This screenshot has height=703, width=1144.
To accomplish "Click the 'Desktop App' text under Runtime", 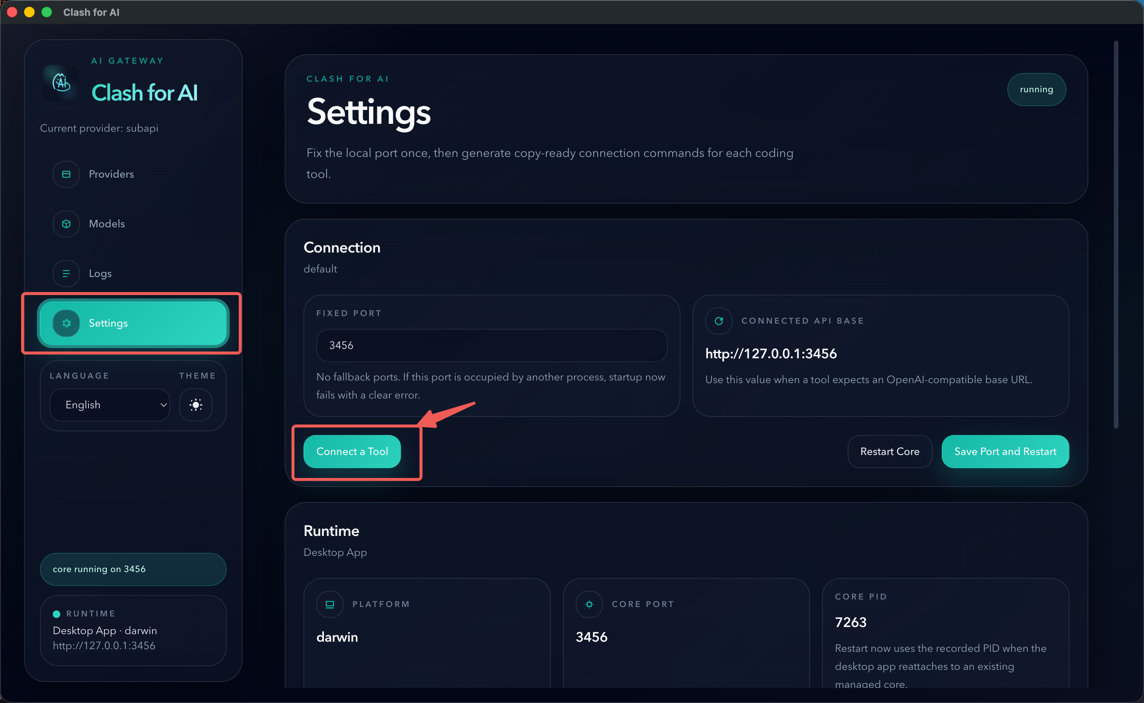I will (x=335, y=552).
